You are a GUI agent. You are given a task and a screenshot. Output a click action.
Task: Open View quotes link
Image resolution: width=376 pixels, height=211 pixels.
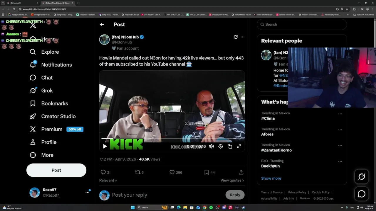pyautogui.click(x=232, y=181)
